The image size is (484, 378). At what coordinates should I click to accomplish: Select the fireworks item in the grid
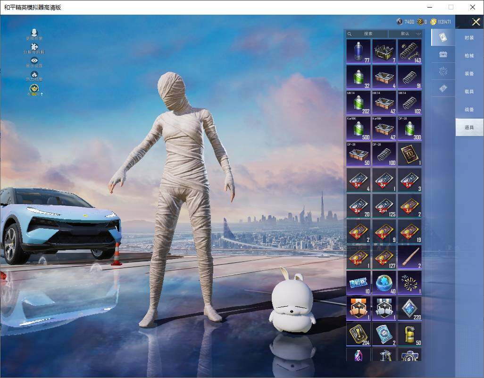pyautogui.click(x=409, y=283)
